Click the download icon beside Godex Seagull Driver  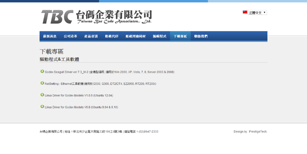[x=42, y=72]
